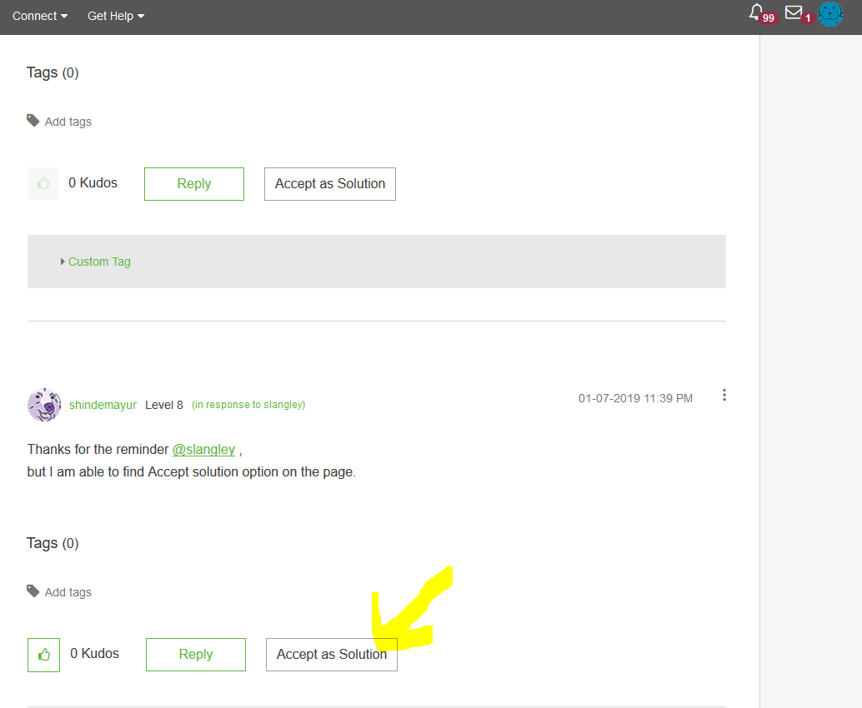The width and height of the screenshot is (862, 708).
Task: Click Reply on the first post
Action: tap(193, 183)
